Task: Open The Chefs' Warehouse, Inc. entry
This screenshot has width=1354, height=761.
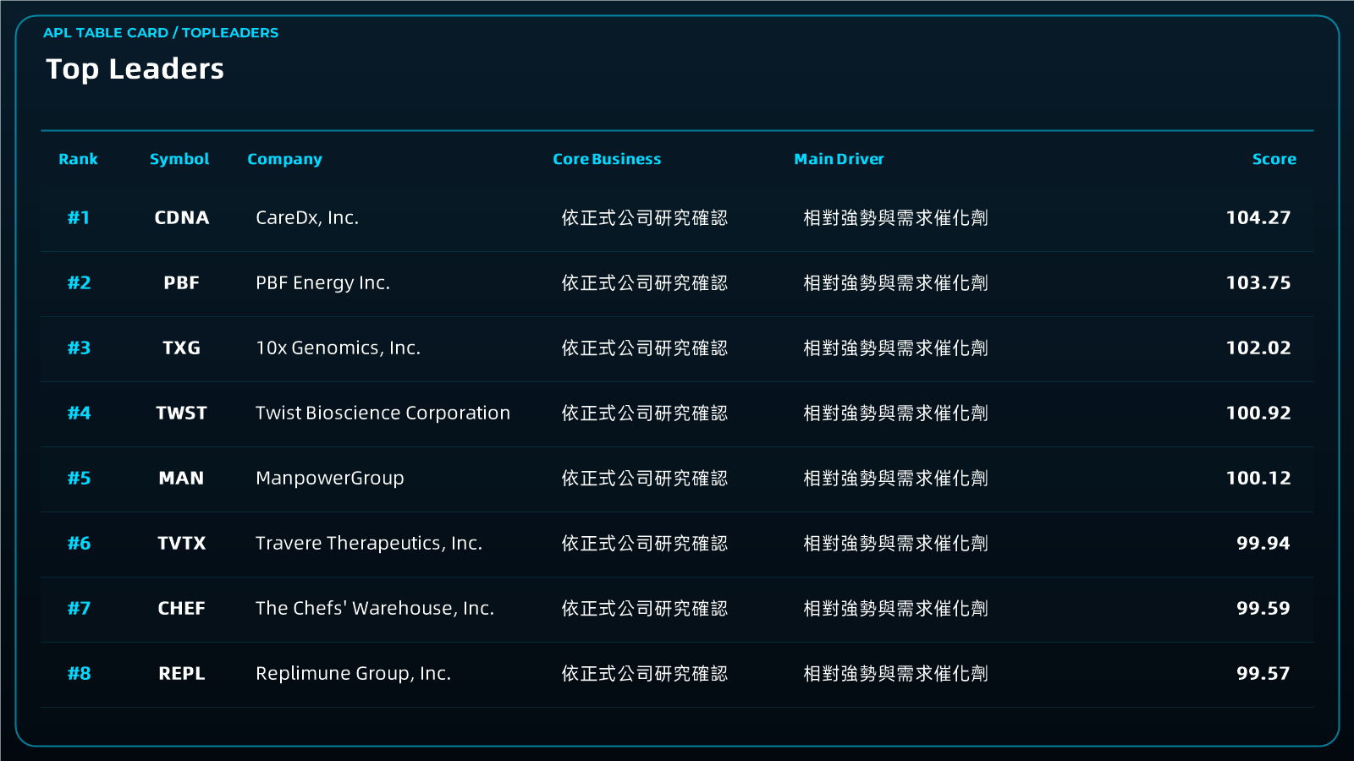Action: pyautogui.click(x=375, y=608)
